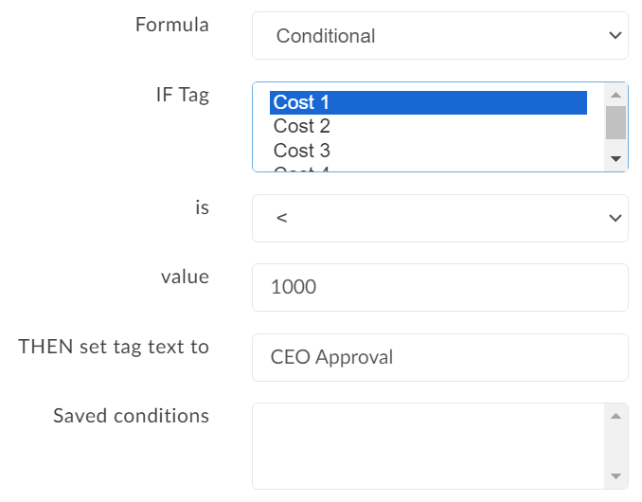
Task: Click the IF Tag label
Action: pos(183,94)
